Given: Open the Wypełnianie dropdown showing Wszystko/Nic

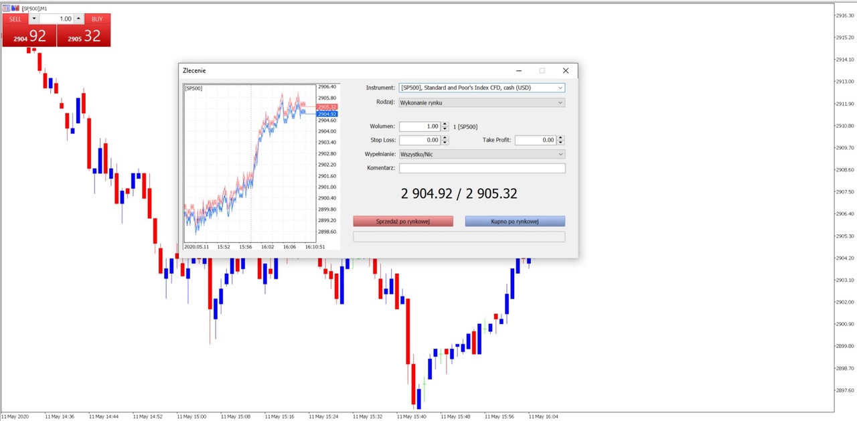Looking at the screenshot, I should click(x=482, y=154).
